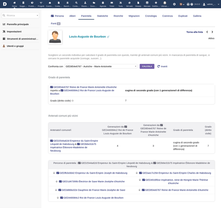Screen dimensions: 221x208
Task: Click the printer icon in top bar
Action: [x=188, y=4]
